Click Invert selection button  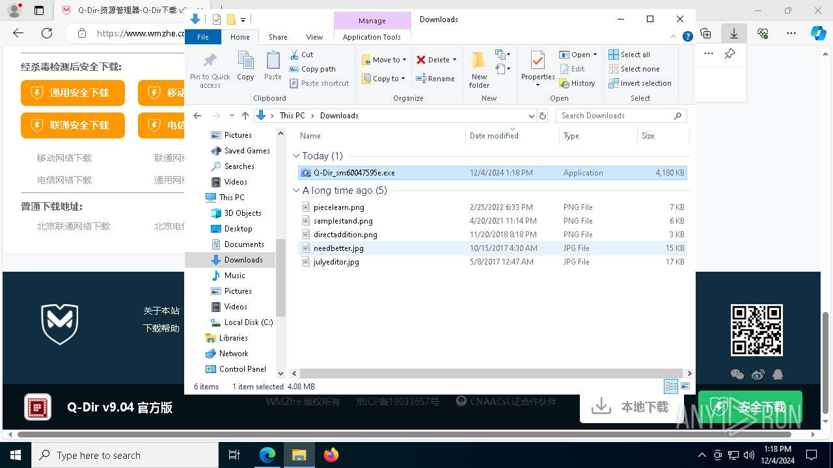(x=640, y=83)
